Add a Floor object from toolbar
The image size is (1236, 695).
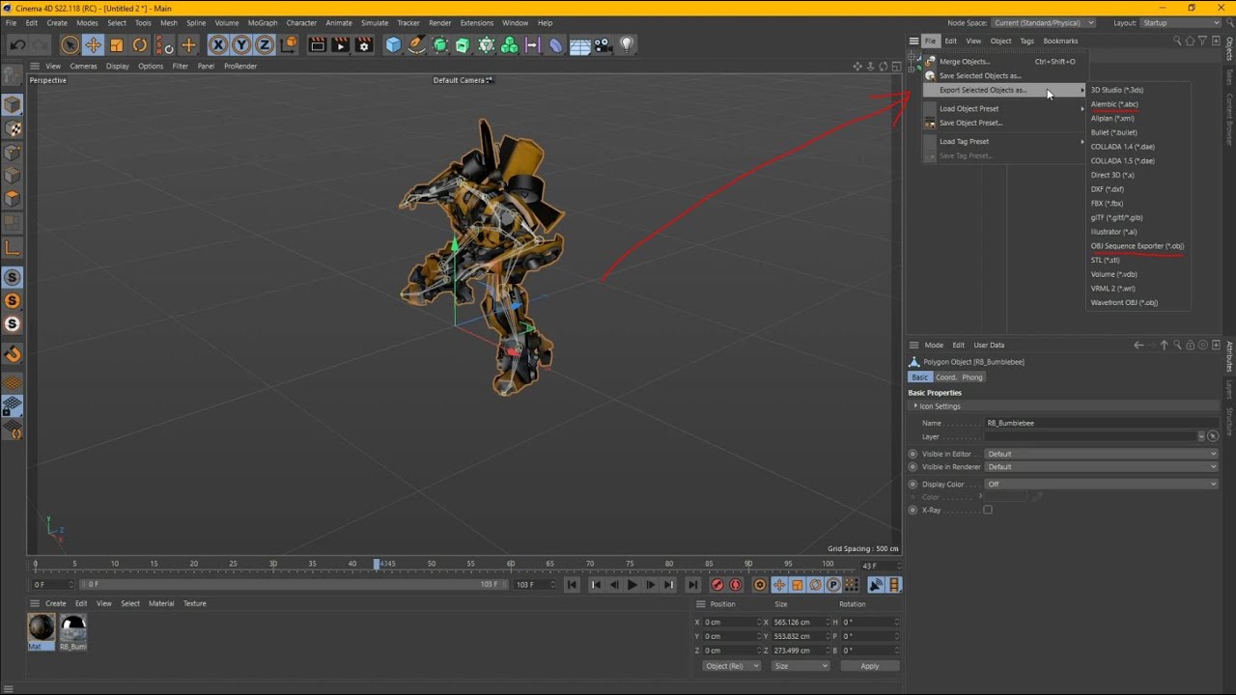point(579,44)
